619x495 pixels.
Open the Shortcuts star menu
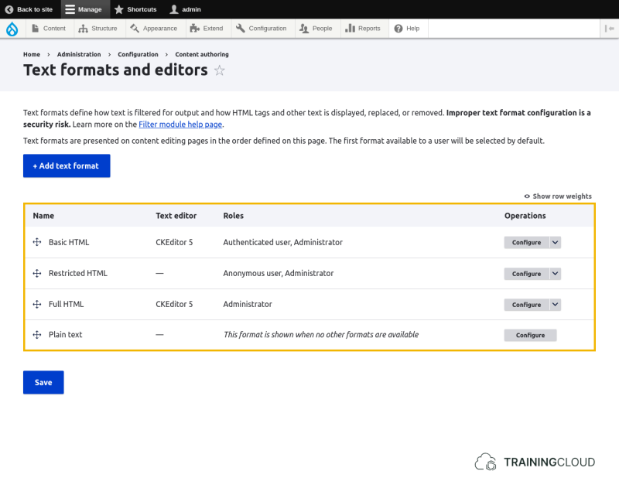pyautogui.click(x=135, y=9)
